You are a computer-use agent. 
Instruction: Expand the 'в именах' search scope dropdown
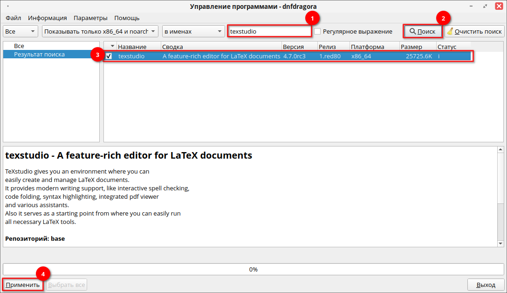[x=193, y=31]
